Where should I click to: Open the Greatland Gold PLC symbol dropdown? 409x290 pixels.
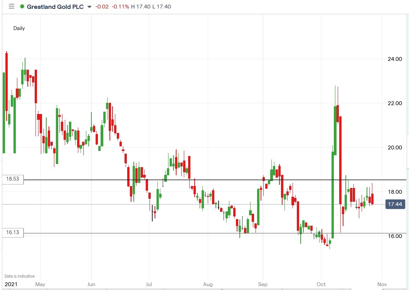[x=89, y=7]
